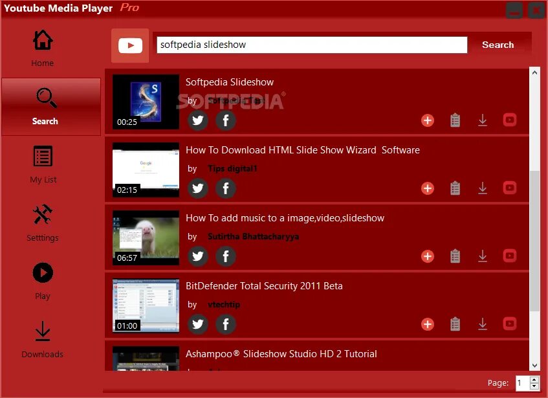The image size is (548, 398).
Task: Click the Page number field
Action: 523,383
